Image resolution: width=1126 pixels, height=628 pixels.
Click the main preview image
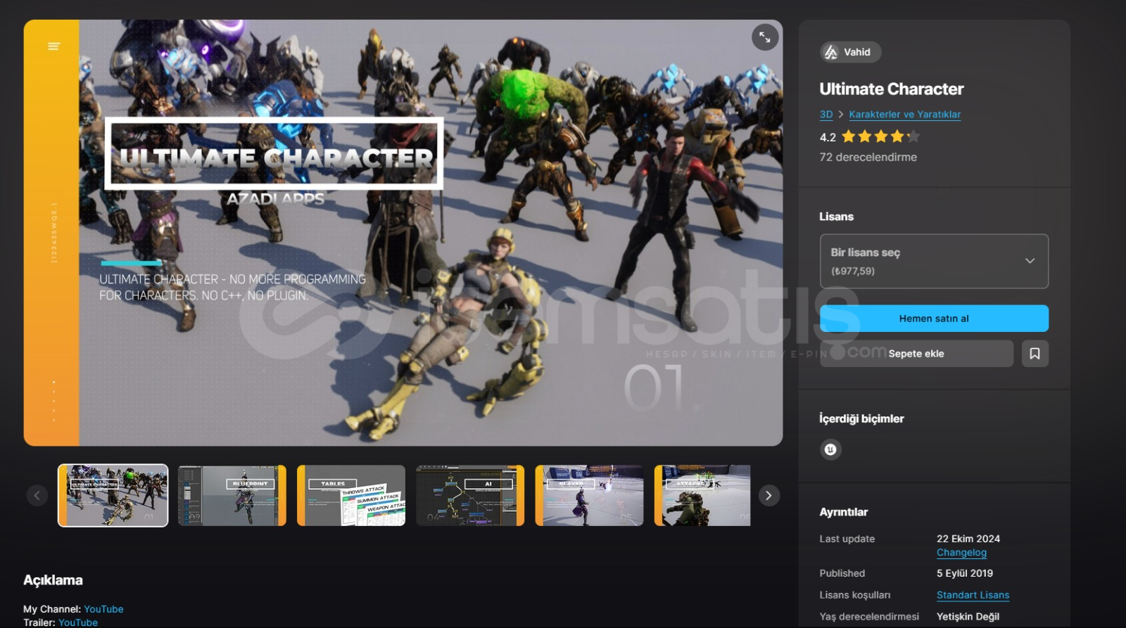403,233
